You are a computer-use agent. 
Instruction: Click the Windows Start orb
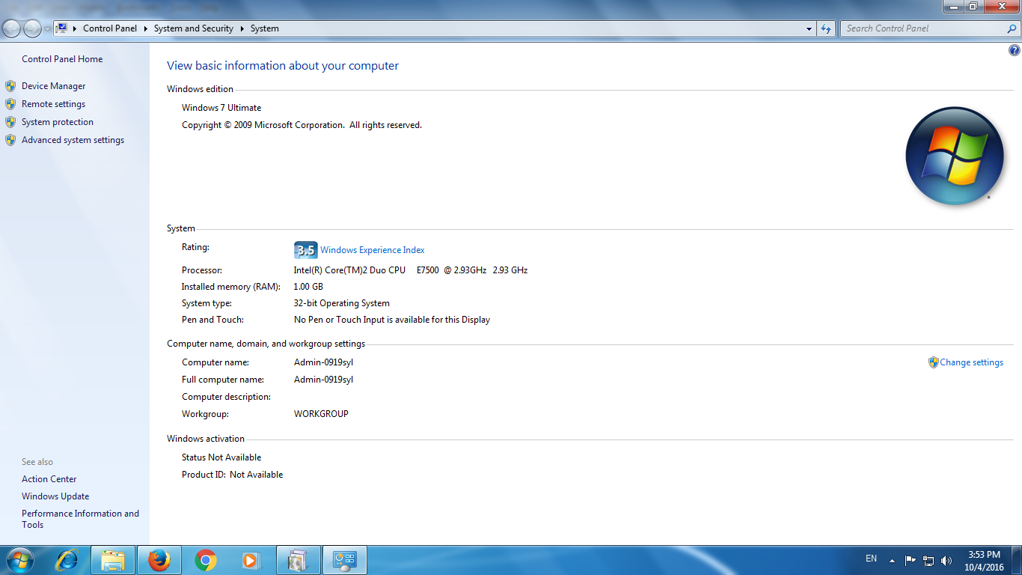tap(19, 560)
